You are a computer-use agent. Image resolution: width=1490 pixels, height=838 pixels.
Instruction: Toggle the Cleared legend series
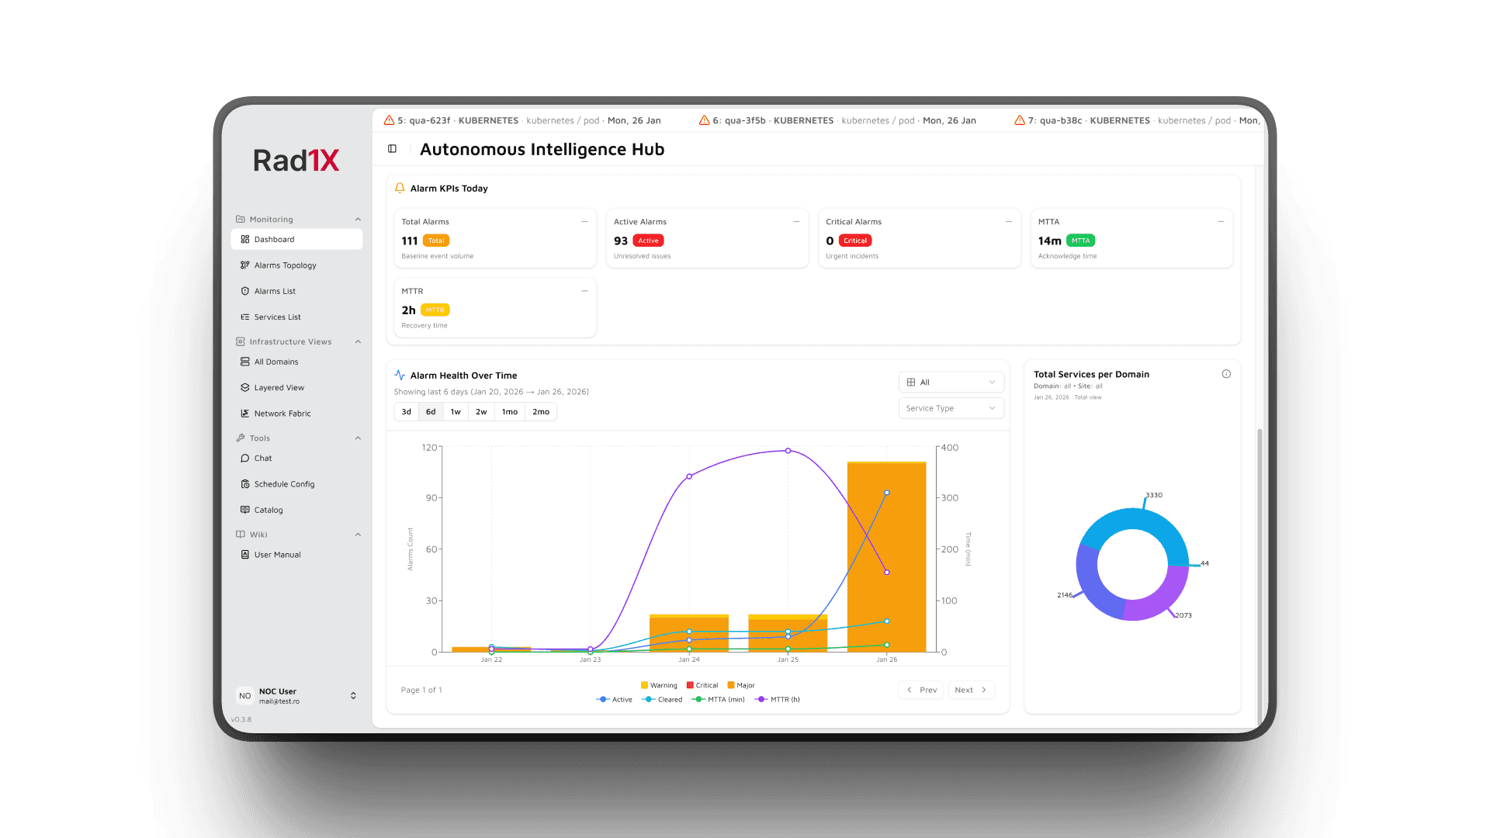tap(663, 700)
